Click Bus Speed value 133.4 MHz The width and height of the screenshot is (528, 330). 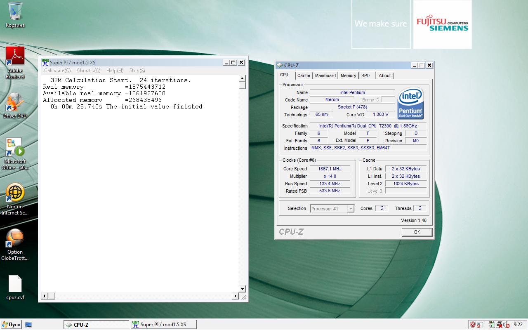(330, 184)
